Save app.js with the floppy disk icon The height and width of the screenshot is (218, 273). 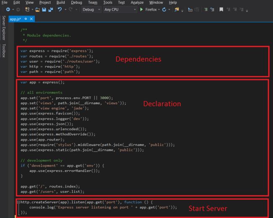(x=44, y=9)
